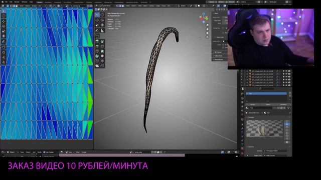Switch to the Shading workspace tab
The image size is (321, 180).
(x=89, y=2)
